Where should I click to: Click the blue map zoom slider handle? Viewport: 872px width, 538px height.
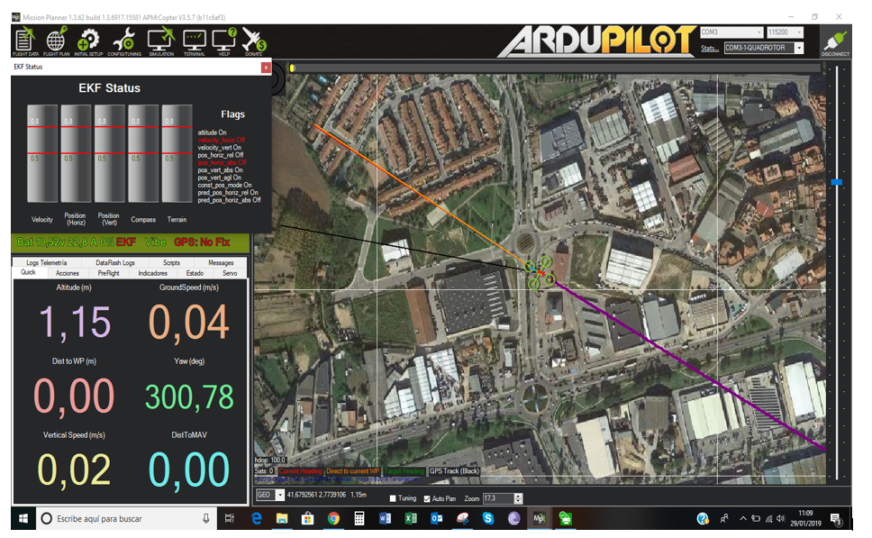click(x=836, y=182)
